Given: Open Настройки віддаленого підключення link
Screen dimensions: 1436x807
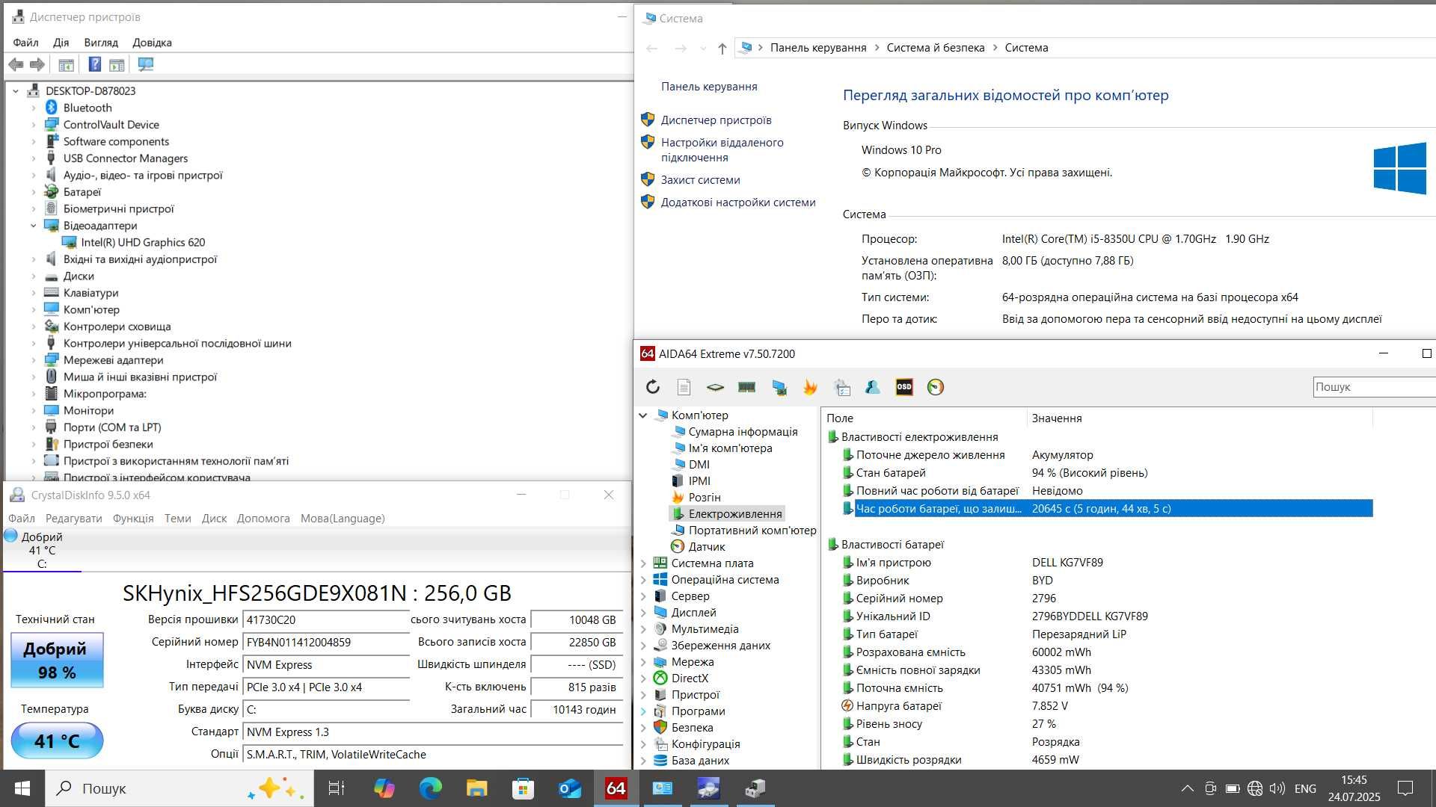Looking at the screenshot, I should click(x=722, y=150).
